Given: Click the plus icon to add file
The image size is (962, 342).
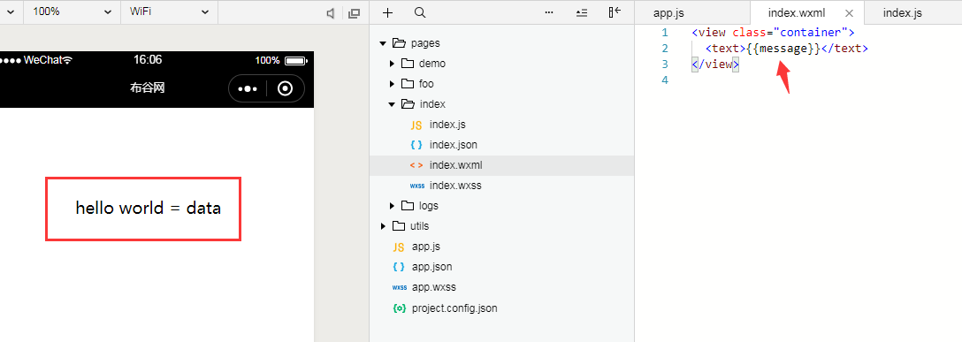Looking at the screenshot, I should 387,12.
